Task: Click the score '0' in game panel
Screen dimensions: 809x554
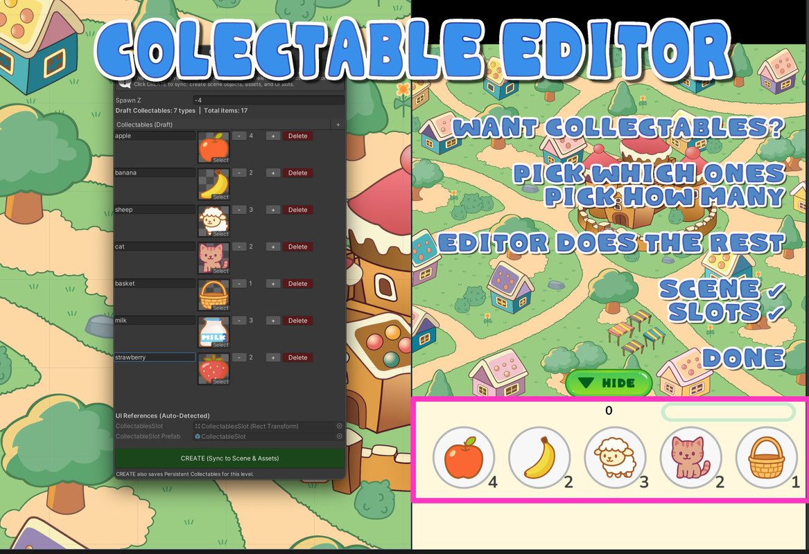Action: click(x=609, y=411)
